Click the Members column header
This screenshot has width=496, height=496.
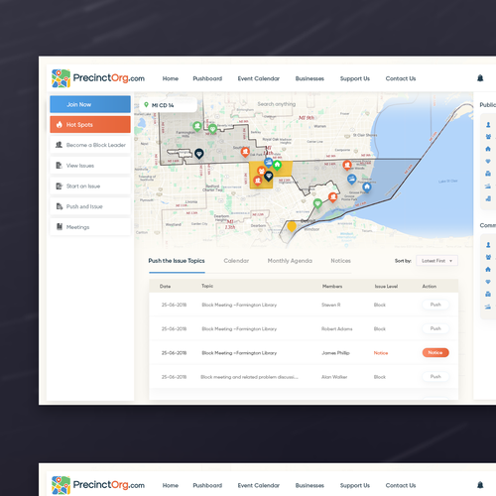click(332, 287)
